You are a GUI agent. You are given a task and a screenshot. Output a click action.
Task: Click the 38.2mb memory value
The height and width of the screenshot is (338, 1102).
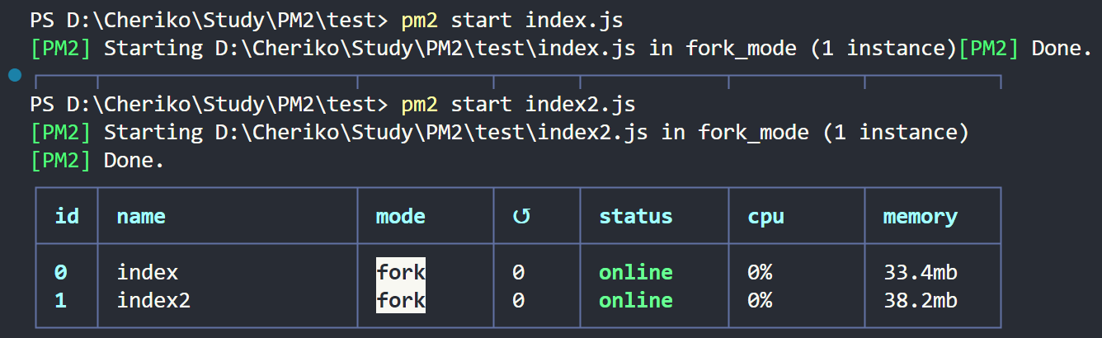click(x=921, y=301)
